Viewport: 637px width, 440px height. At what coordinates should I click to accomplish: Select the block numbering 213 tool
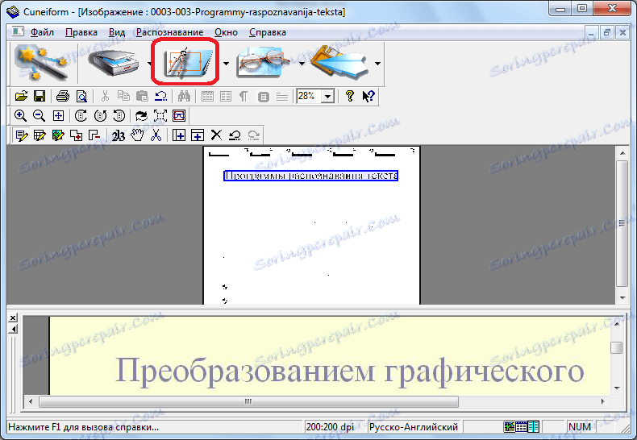pos(119,135)
